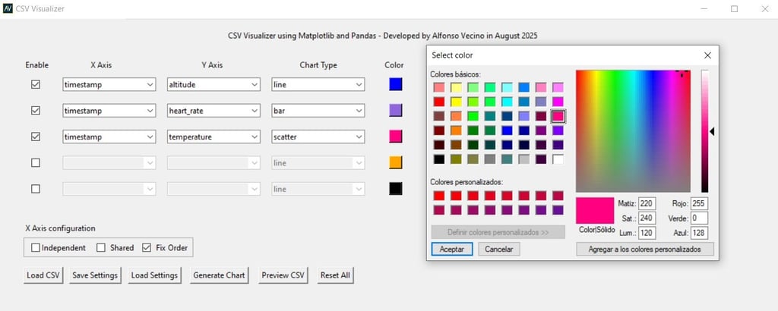Screen dimensions: 778x311
Task: Open X Axis dropdown in temperature row
Action: (109, 137)
